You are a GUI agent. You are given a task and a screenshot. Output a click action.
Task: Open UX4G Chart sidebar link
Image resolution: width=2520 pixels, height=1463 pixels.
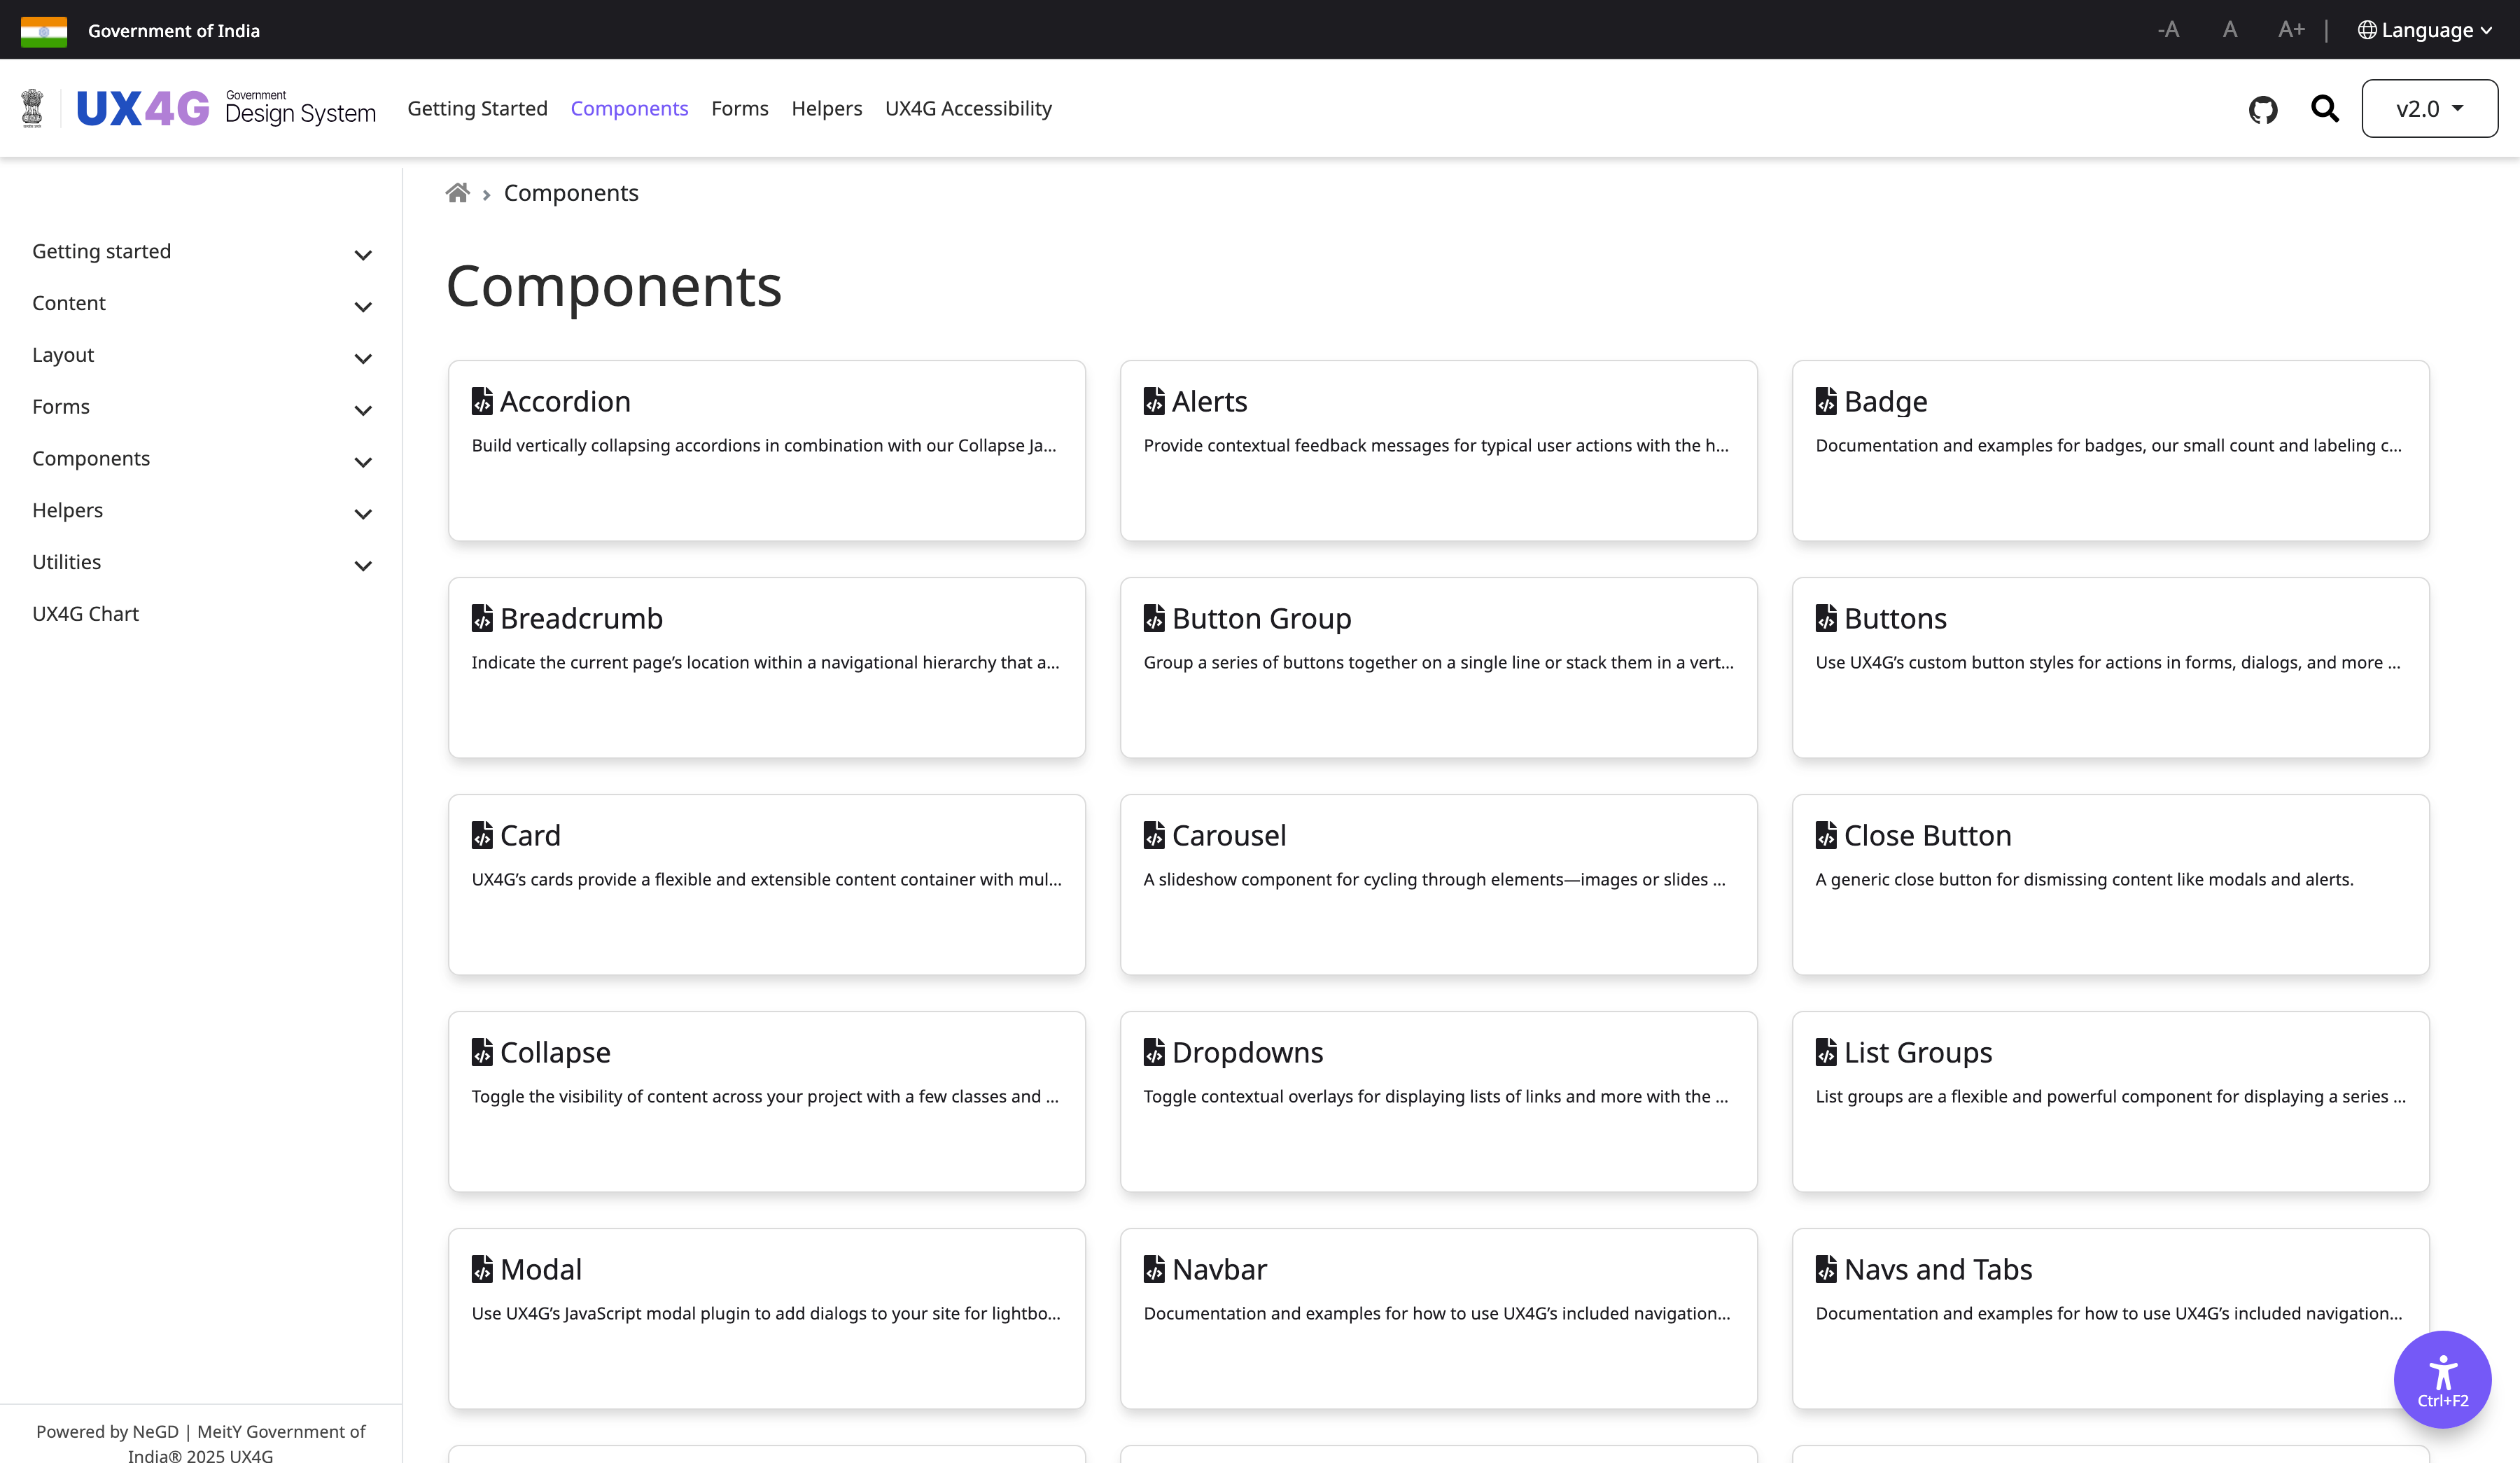[x=85, y=614]
